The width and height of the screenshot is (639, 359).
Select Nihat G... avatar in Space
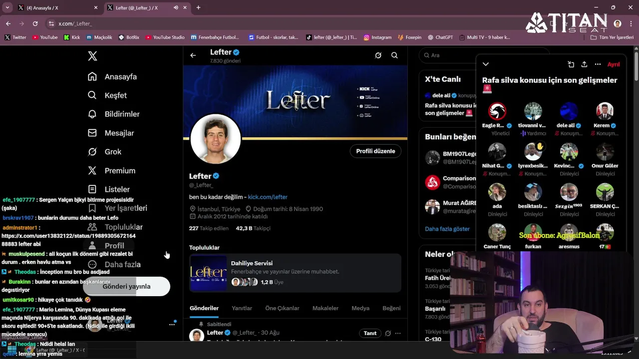pos(497,151)
